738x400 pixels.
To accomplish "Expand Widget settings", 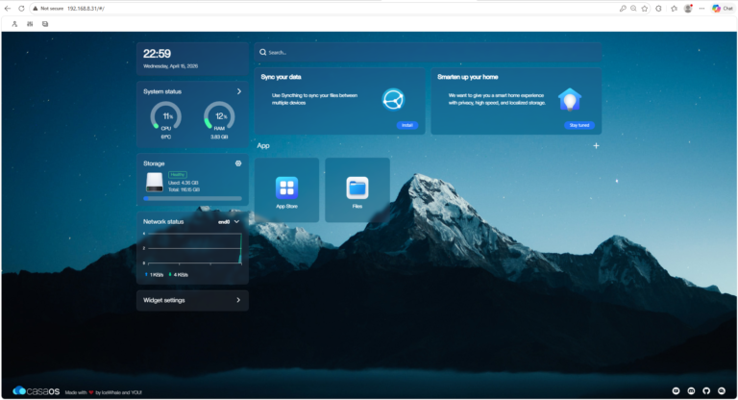I will point(238,300).
